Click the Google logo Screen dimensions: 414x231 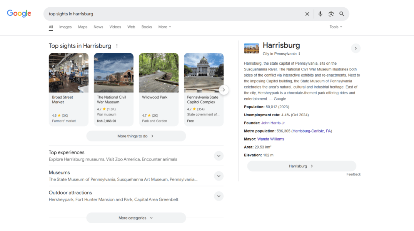19,13
